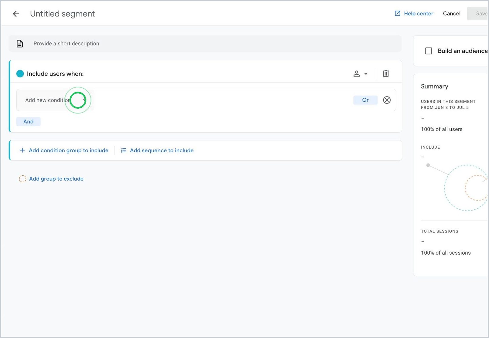Click Add condition group to include
Image resolution: width=489 pixels, height=338 pixels.
tap(64, 150)
